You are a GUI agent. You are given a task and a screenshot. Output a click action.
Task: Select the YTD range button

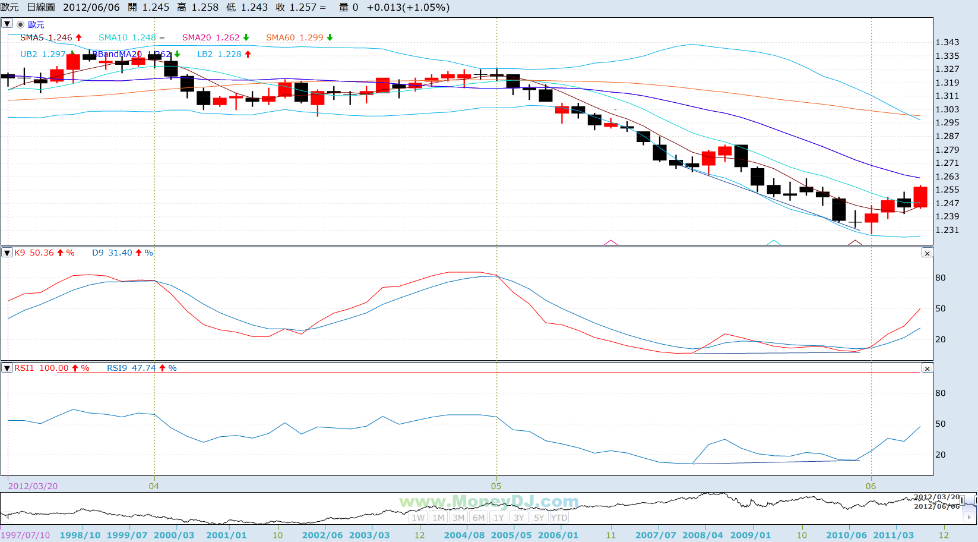pos(559,518)
